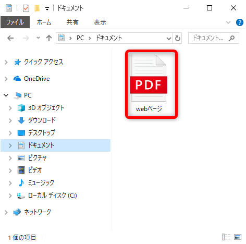The width and height of the screenshot is (246, 244).
Task: Collapse the PC tree node
Action: (x=6, y=95)
